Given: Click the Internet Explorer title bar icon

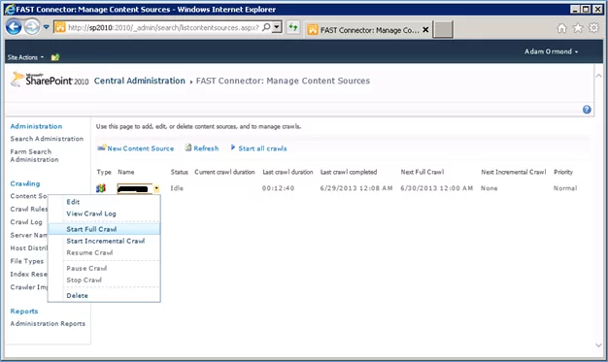Looking at the screenshot, I should (x=10, y=10).
